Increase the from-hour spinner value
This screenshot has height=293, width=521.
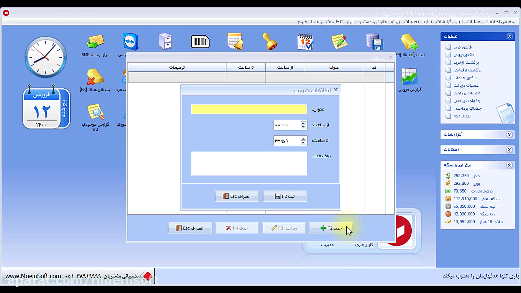pos(303,123)
